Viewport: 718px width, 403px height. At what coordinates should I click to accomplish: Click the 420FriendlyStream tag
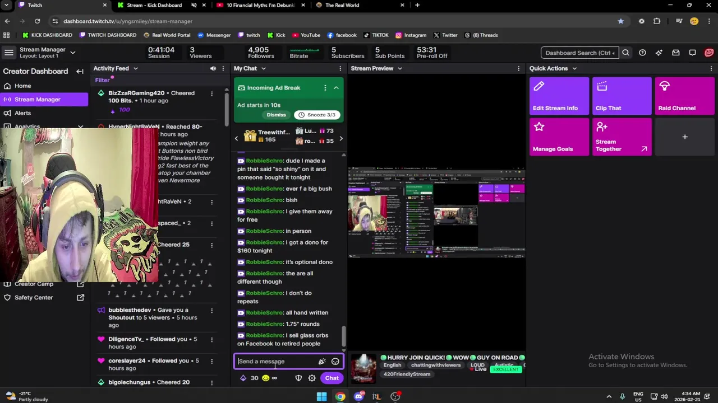[407, 374]
